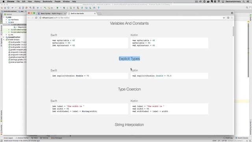Switch to Basic Syntax - Kotlin tab
The image size is (252, 142).
pos(52,13)
